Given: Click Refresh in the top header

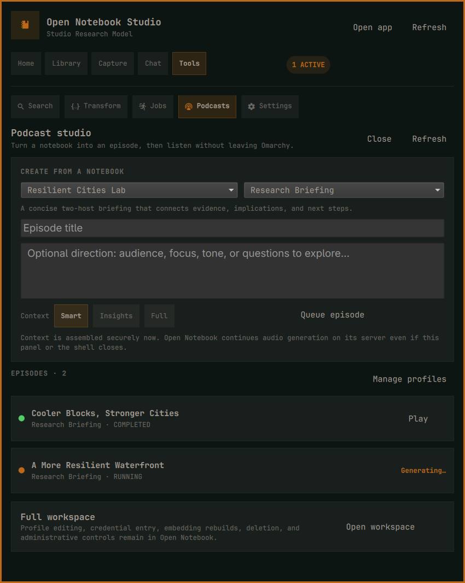Looking at the screenshot, I should [429, 27].
